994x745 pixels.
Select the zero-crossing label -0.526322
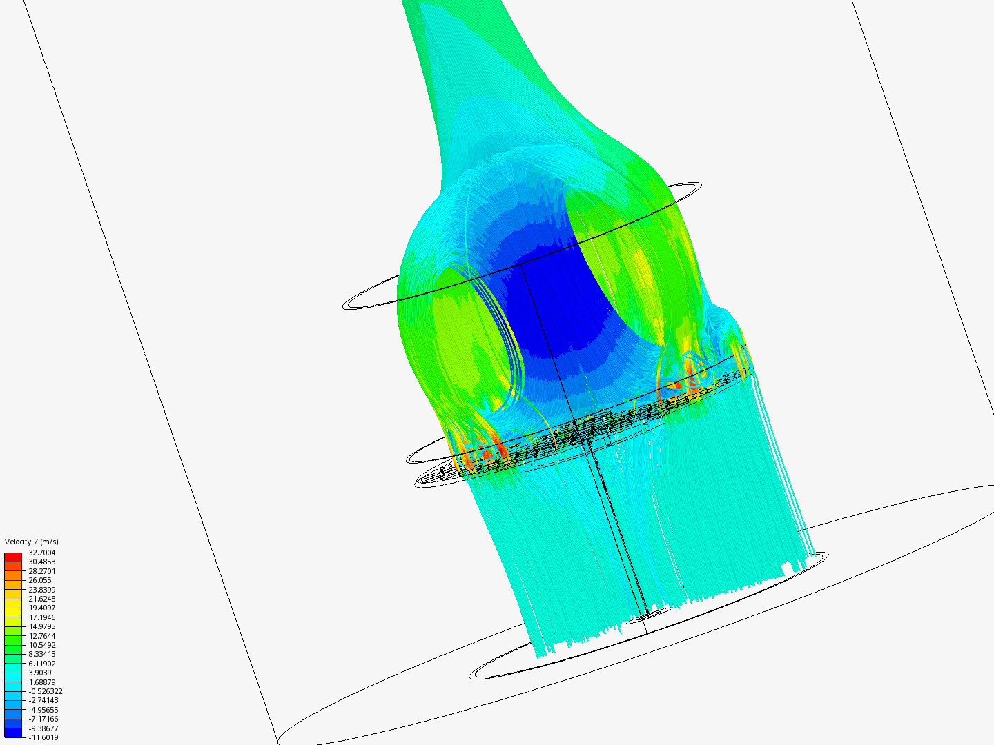click(46, 690)
